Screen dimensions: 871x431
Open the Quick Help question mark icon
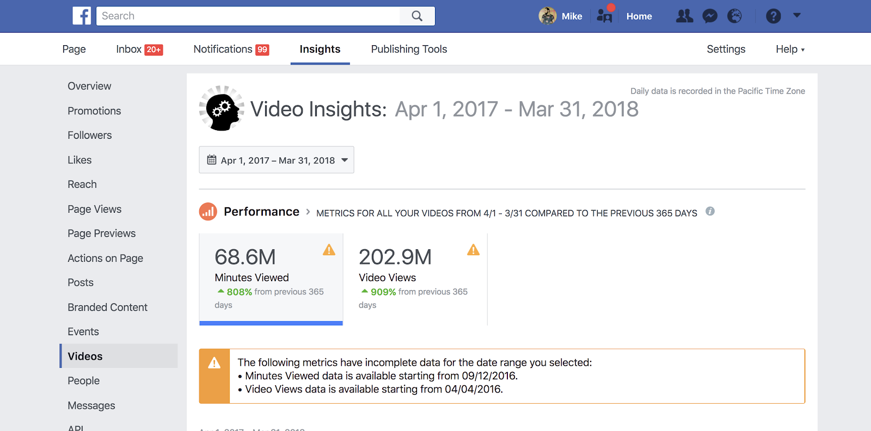pyautogui.click(x=773, y=16)
